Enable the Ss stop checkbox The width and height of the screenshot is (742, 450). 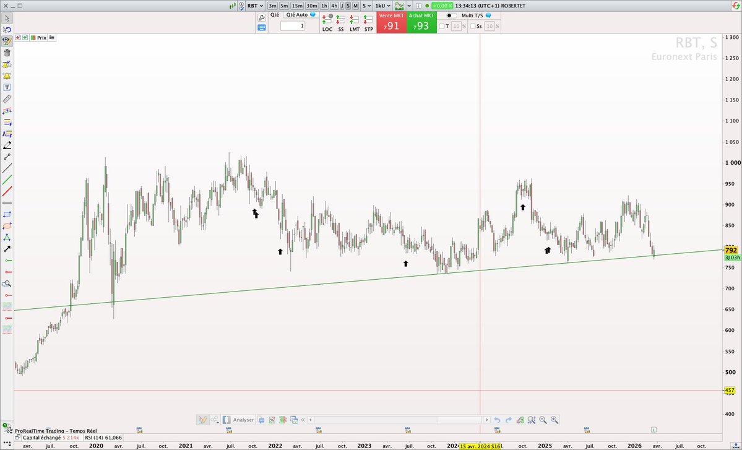tap(473, 27)
